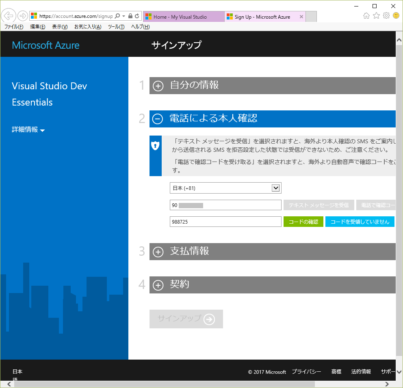This screenshot has height=388, width=403.
Task: Open the 表示(V) menu
Action: [x=60, y=27]
